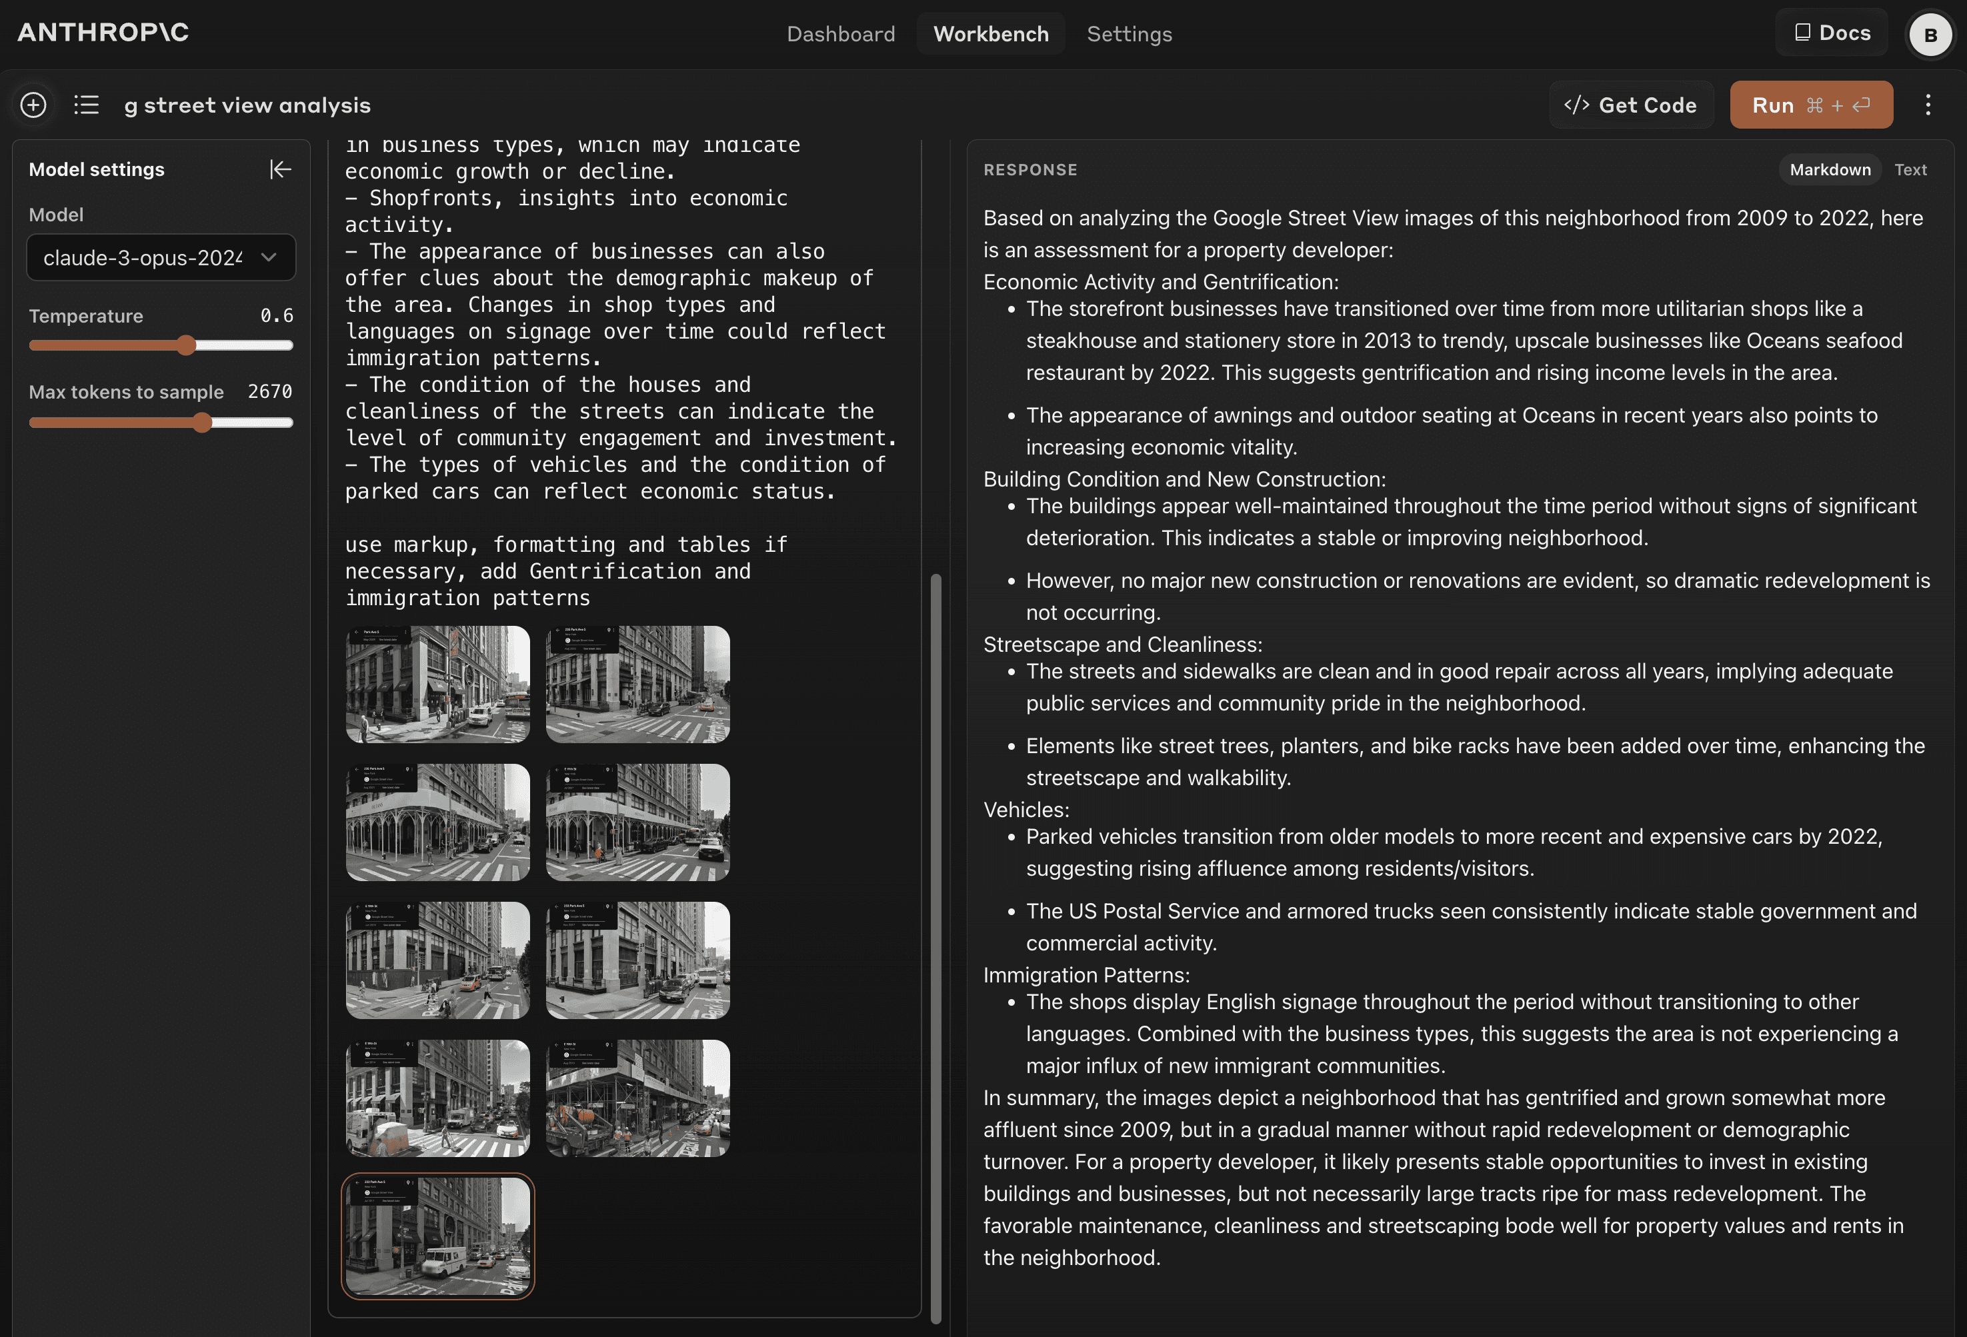
Task: Go to the Dashboard tab
Action: click(840, 34)
